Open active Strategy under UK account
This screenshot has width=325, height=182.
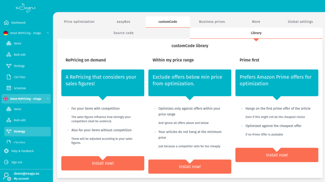pos(28,131)
